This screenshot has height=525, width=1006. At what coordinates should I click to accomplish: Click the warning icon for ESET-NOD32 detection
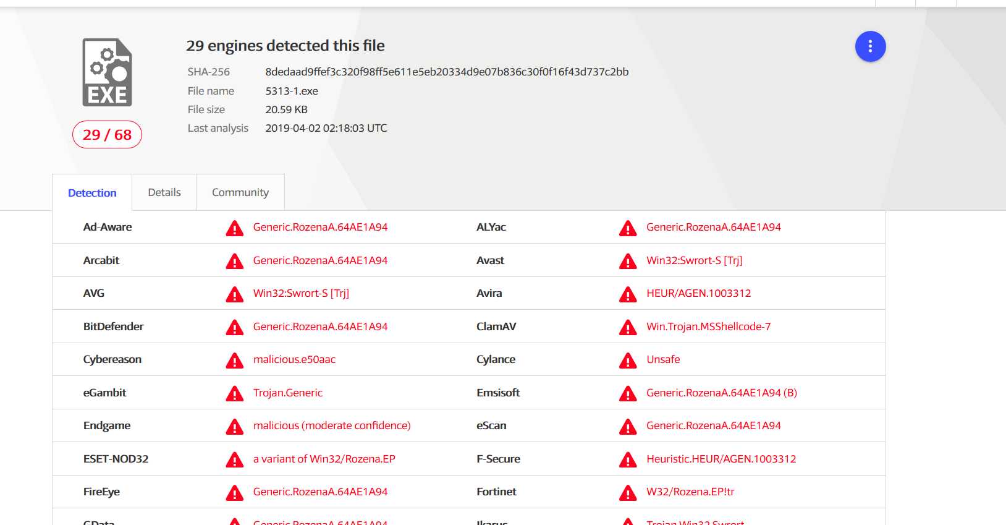click(x=235, y=460)
